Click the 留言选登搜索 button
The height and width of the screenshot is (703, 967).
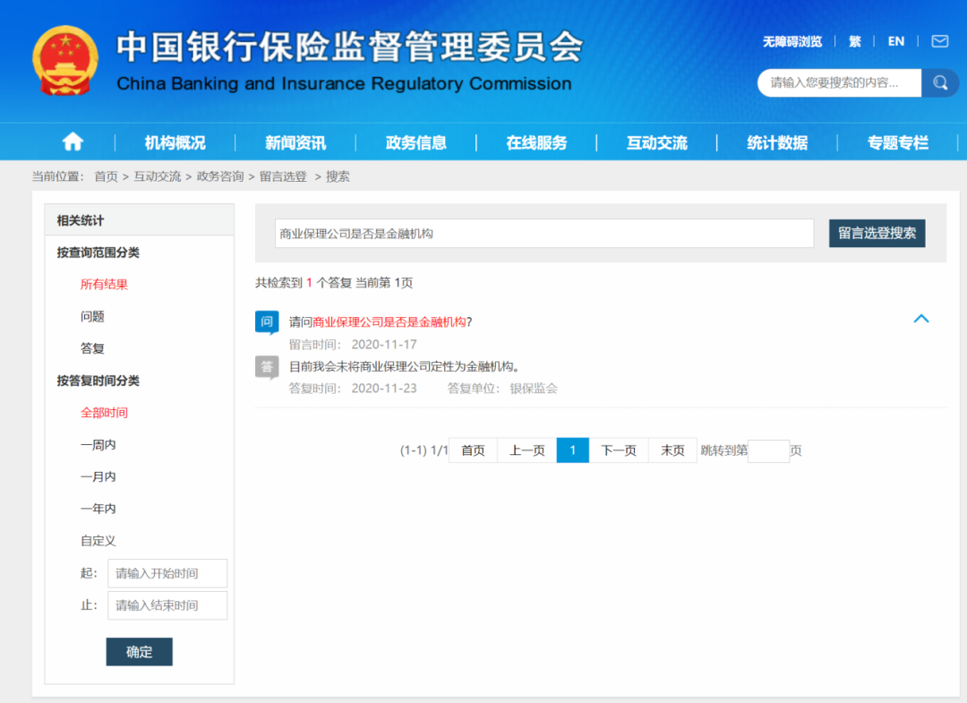coord(877,233)
